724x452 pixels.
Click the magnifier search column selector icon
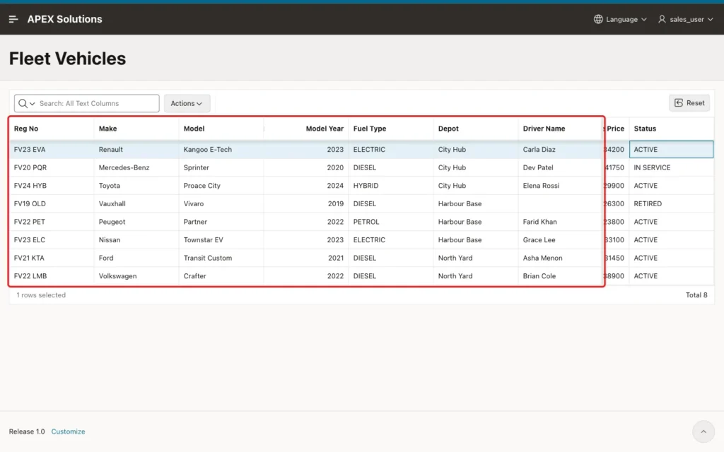26,103
